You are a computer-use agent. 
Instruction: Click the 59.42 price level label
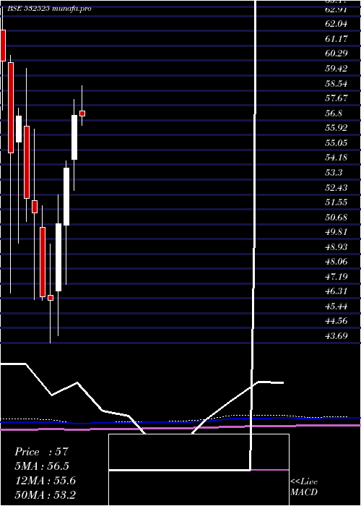pos(336,69)
